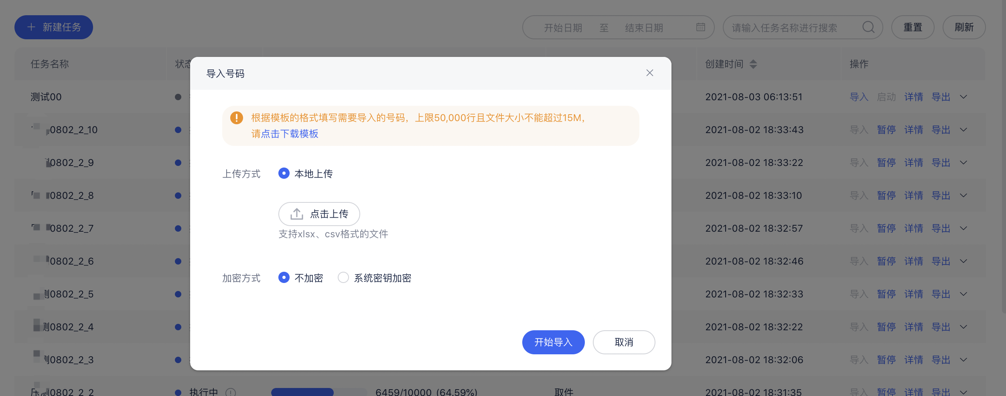Click 详情 for task 测试00

point(913,97)
